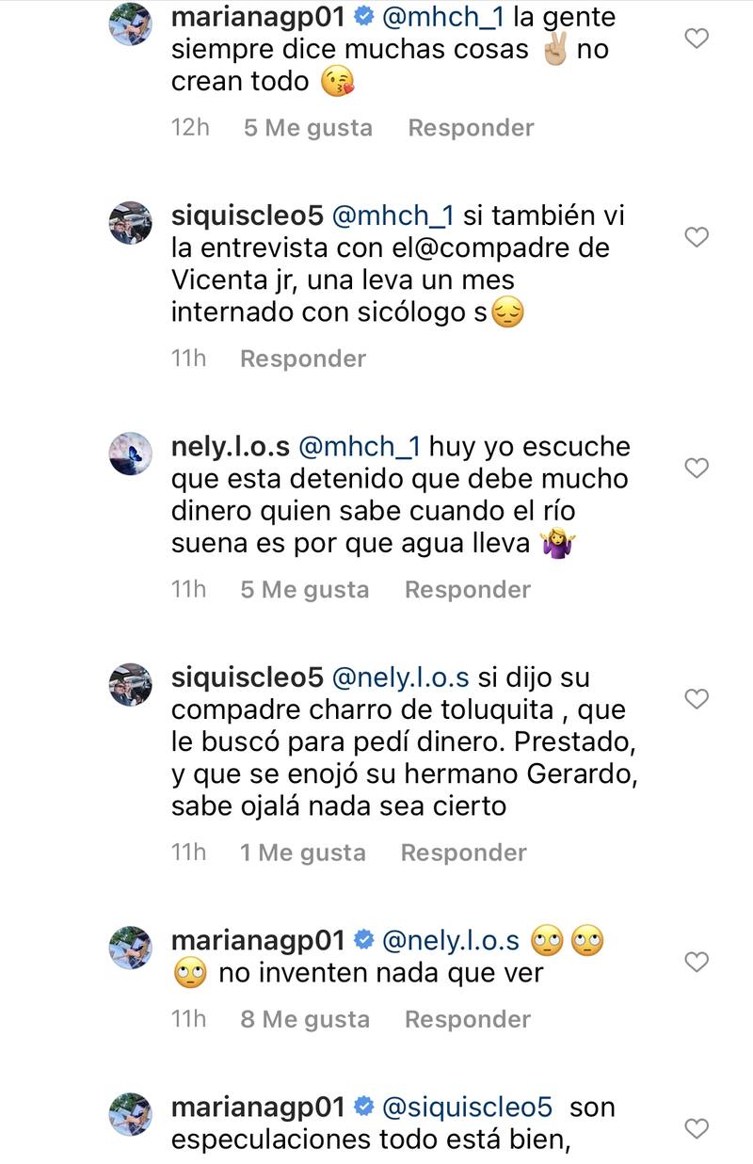This screenshot has height=1164, width=753.
Task: Tap heart on siquiscleo5's "compadre charro" comment
Action: click(696, 699)
